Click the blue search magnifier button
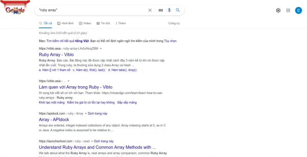 click(178, 10)
